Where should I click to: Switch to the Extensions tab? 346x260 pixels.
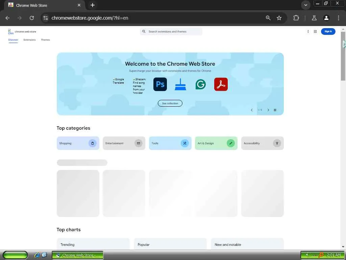(30, 40)
